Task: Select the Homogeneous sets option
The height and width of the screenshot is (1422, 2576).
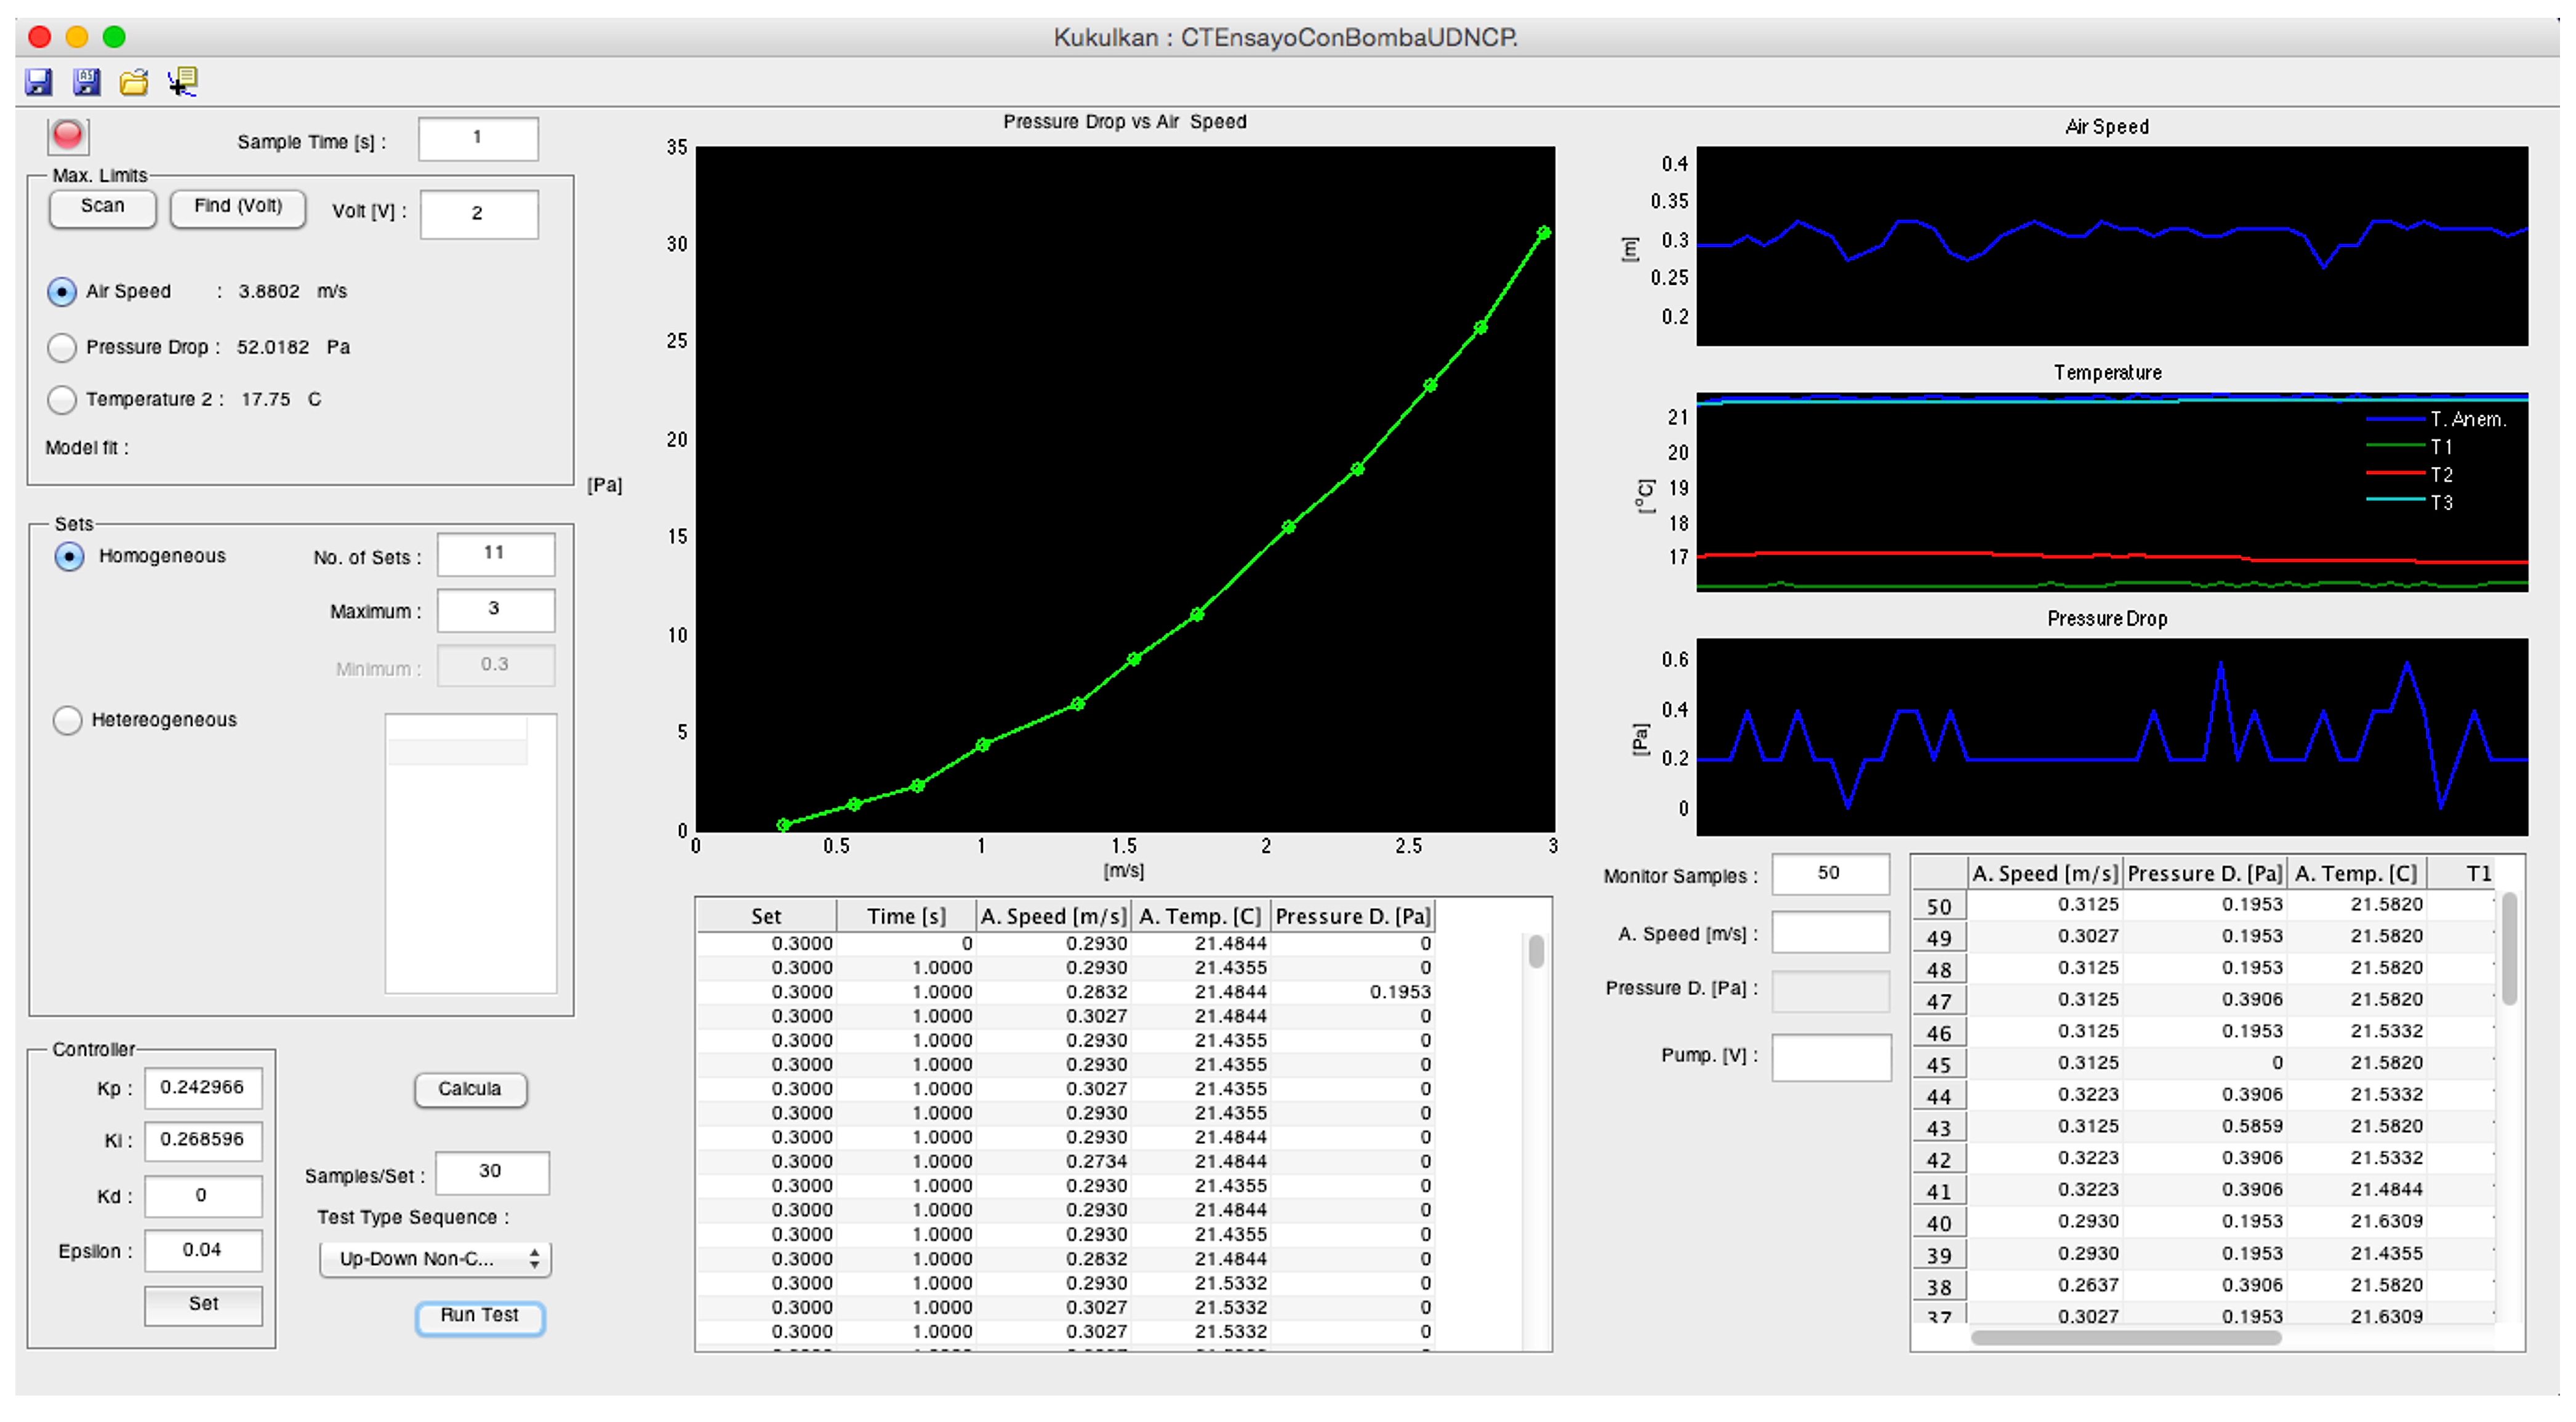Action: point(69,557)
